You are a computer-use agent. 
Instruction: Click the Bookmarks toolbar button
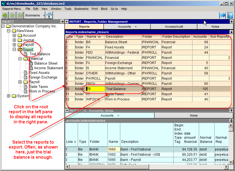pyautogui.click(x=32, y=16)
